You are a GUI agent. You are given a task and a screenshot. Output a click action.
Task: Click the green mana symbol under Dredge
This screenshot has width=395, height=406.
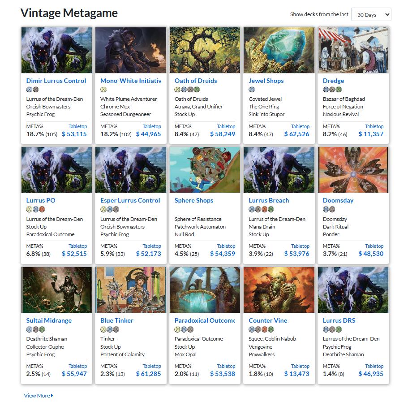339,90
